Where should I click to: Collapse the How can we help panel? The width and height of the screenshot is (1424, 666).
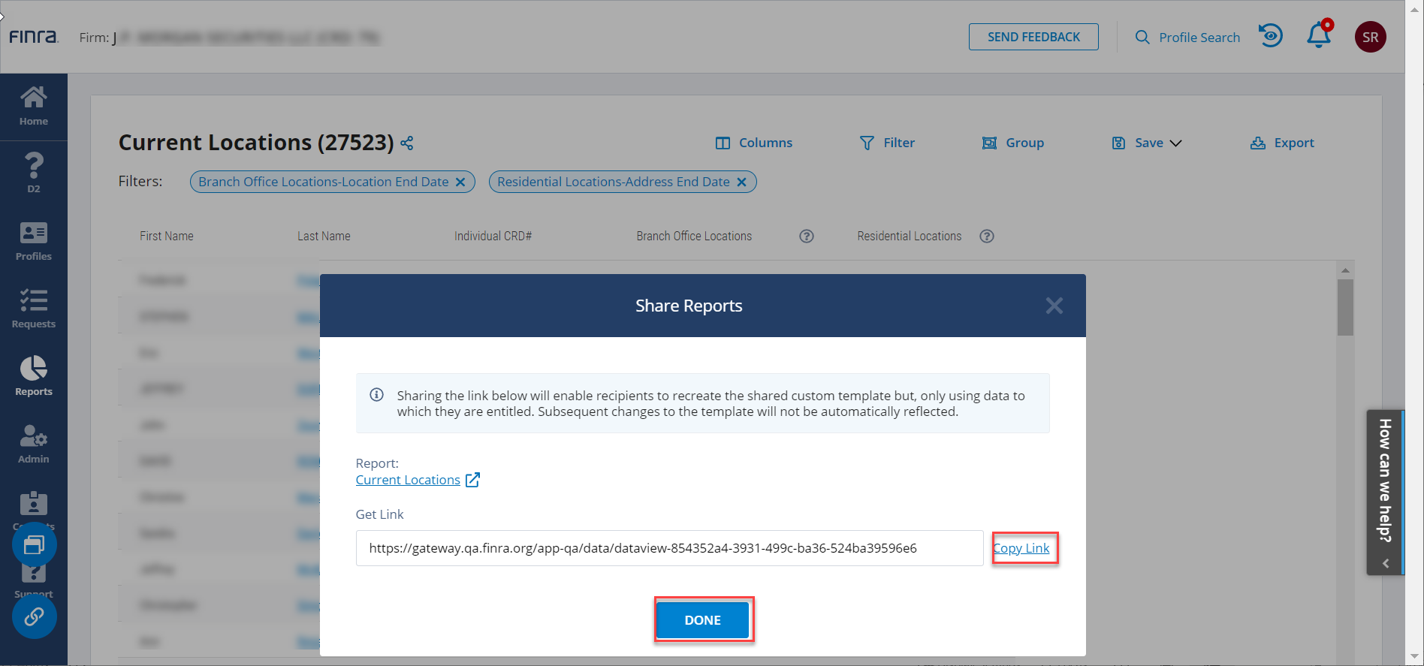(1385, 563)
